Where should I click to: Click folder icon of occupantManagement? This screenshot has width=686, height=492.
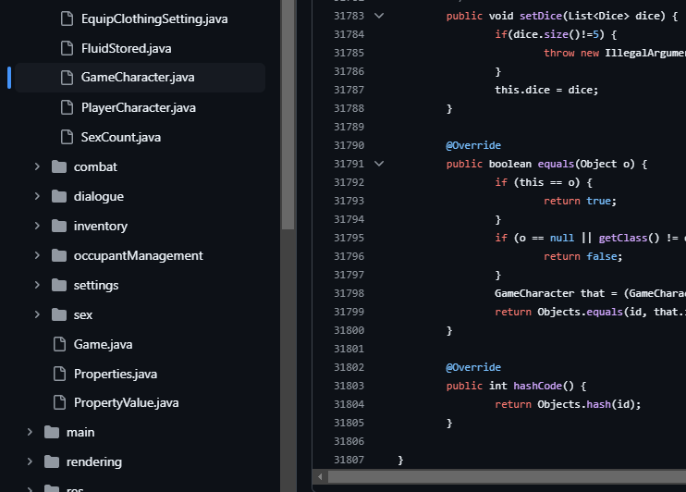pyautogui.click(x=59, y=255)
